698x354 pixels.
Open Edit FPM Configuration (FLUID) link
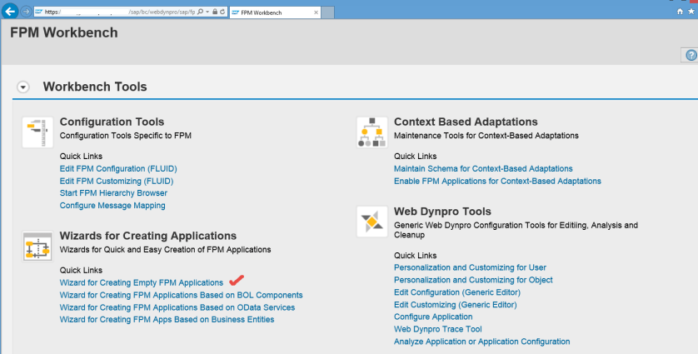(x=118, y=168)
